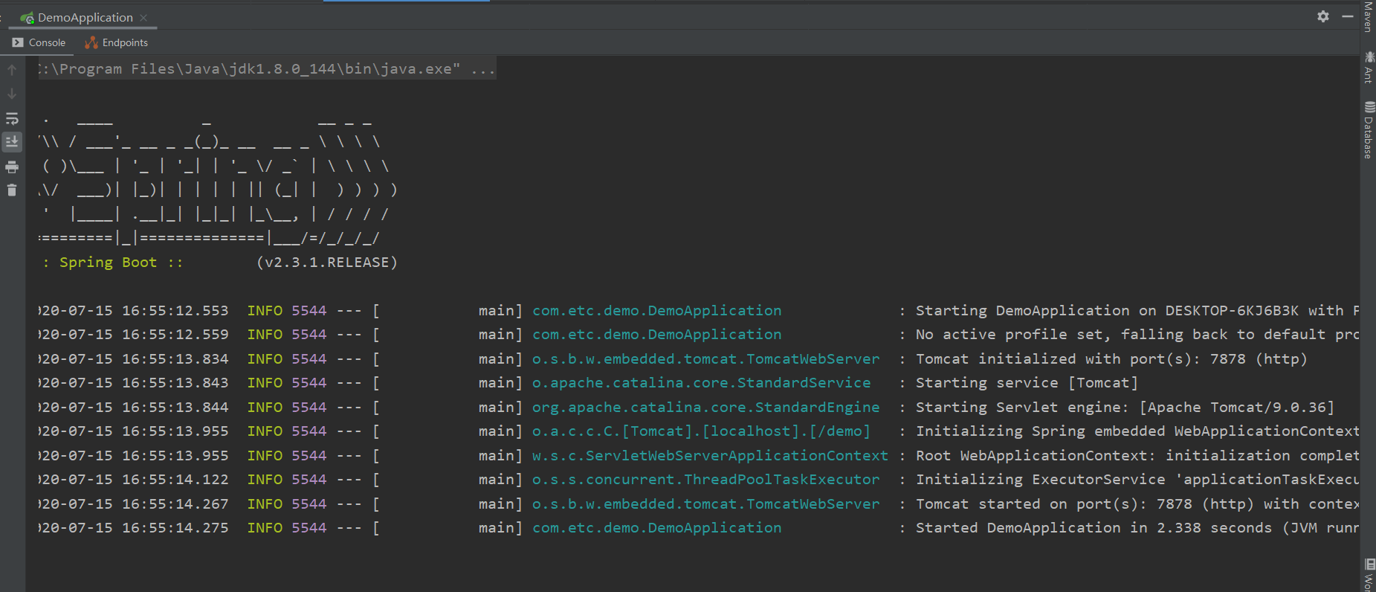Click the Print console output icon
The height and width of the screenshot is (592, 1376).
12,167
